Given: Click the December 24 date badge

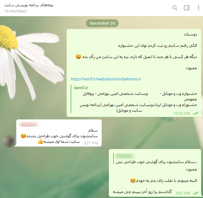Looking at the screenshot, I should (102, 23).
